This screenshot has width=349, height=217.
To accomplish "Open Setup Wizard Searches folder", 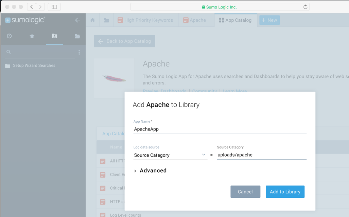I will [34, 65].
